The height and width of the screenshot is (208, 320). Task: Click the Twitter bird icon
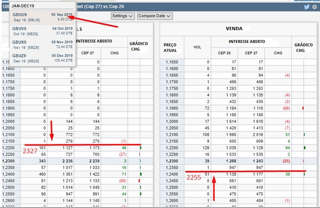306,6
